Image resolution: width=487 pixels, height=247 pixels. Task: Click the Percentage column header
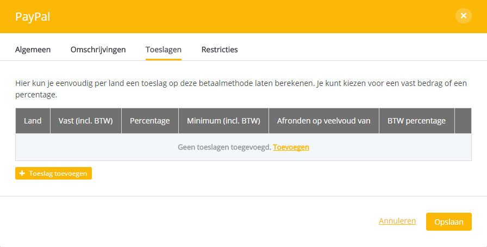point(150,121)
